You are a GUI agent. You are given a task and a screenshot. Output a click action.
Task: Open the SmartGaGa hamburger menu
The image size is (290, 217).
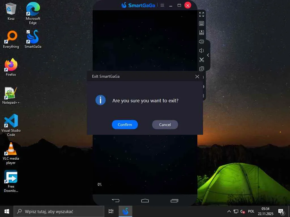[162, 5]
